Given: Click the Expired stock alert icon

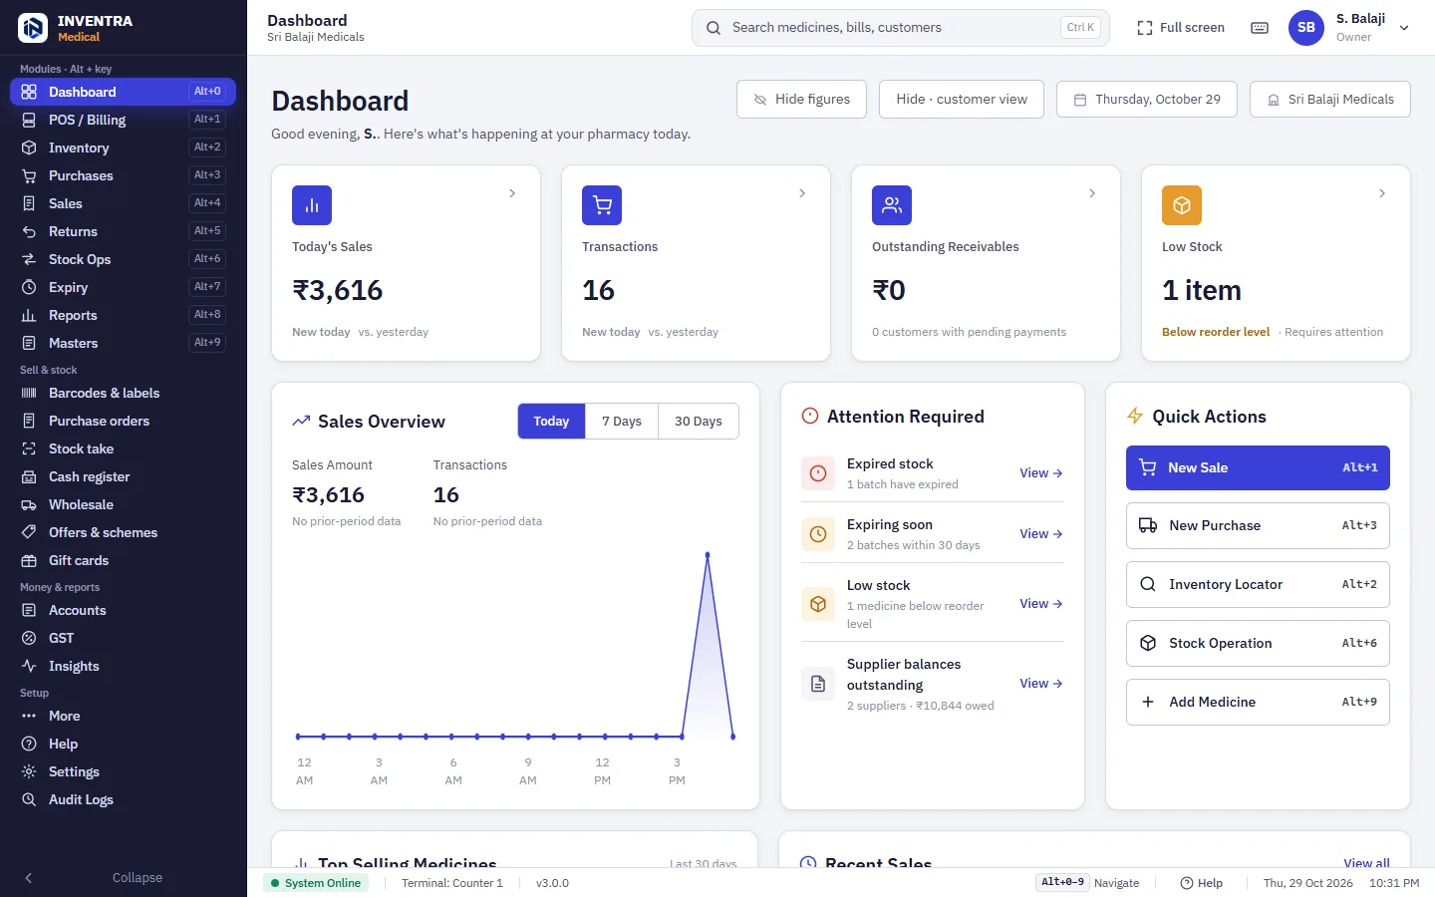Looking at the screenshot, I should coord(818,473).
